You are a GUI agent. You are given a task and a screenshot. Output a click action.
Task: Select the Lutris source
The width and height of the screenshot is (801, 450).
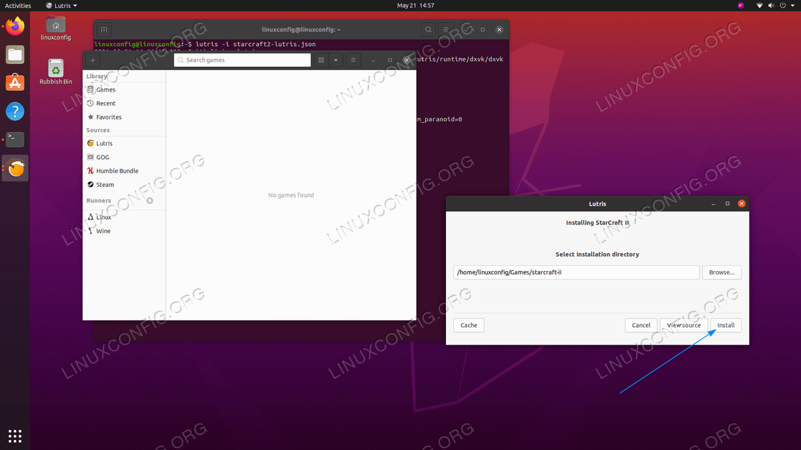point(104,144)
